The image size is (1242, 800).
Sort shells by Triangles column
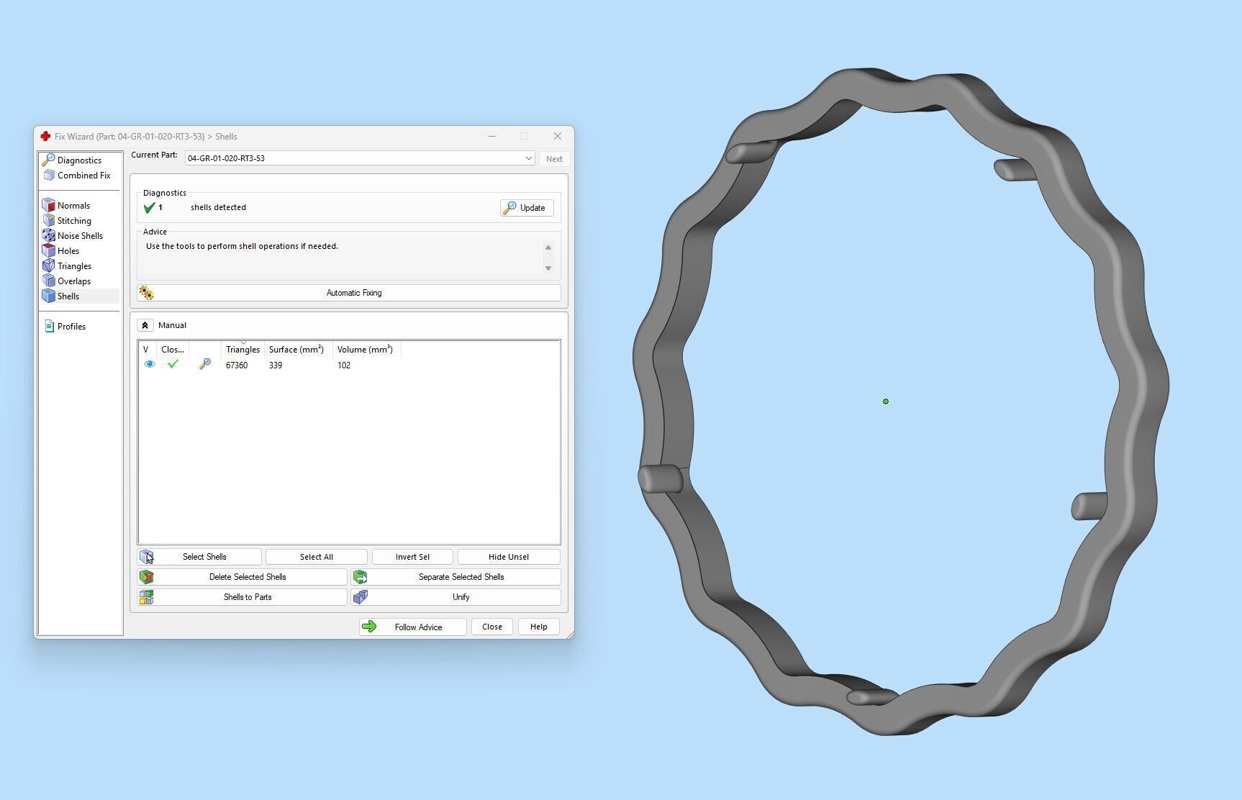242,350
